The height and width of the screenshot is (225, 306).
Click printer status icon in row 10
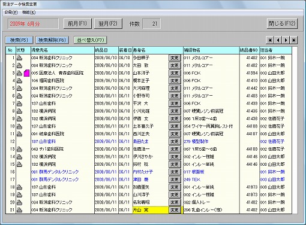click(19, 126)
